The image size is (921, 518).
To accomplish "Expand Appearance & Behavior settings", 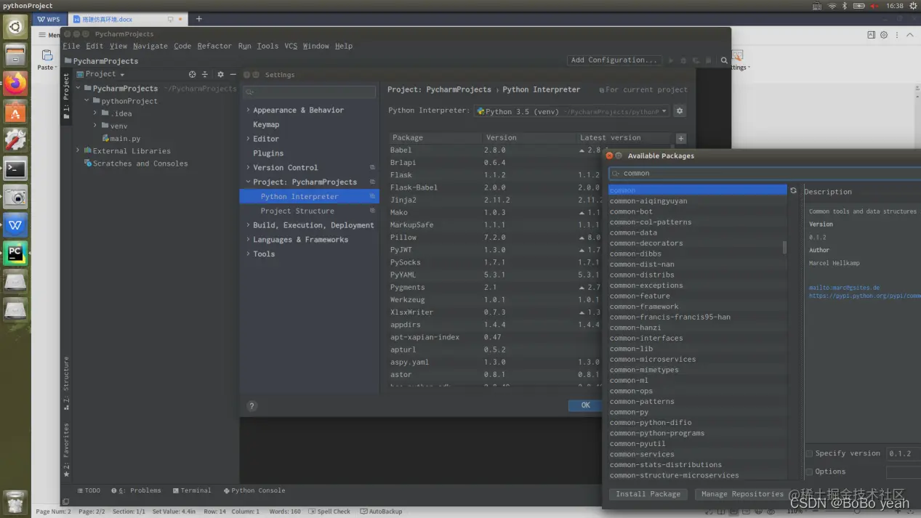I will [x=248, y=110].
